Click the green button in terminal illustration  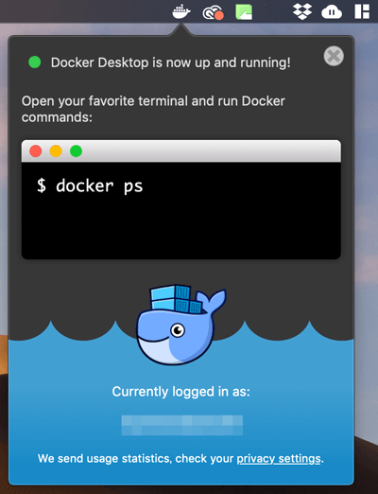(x=76, y=151)
